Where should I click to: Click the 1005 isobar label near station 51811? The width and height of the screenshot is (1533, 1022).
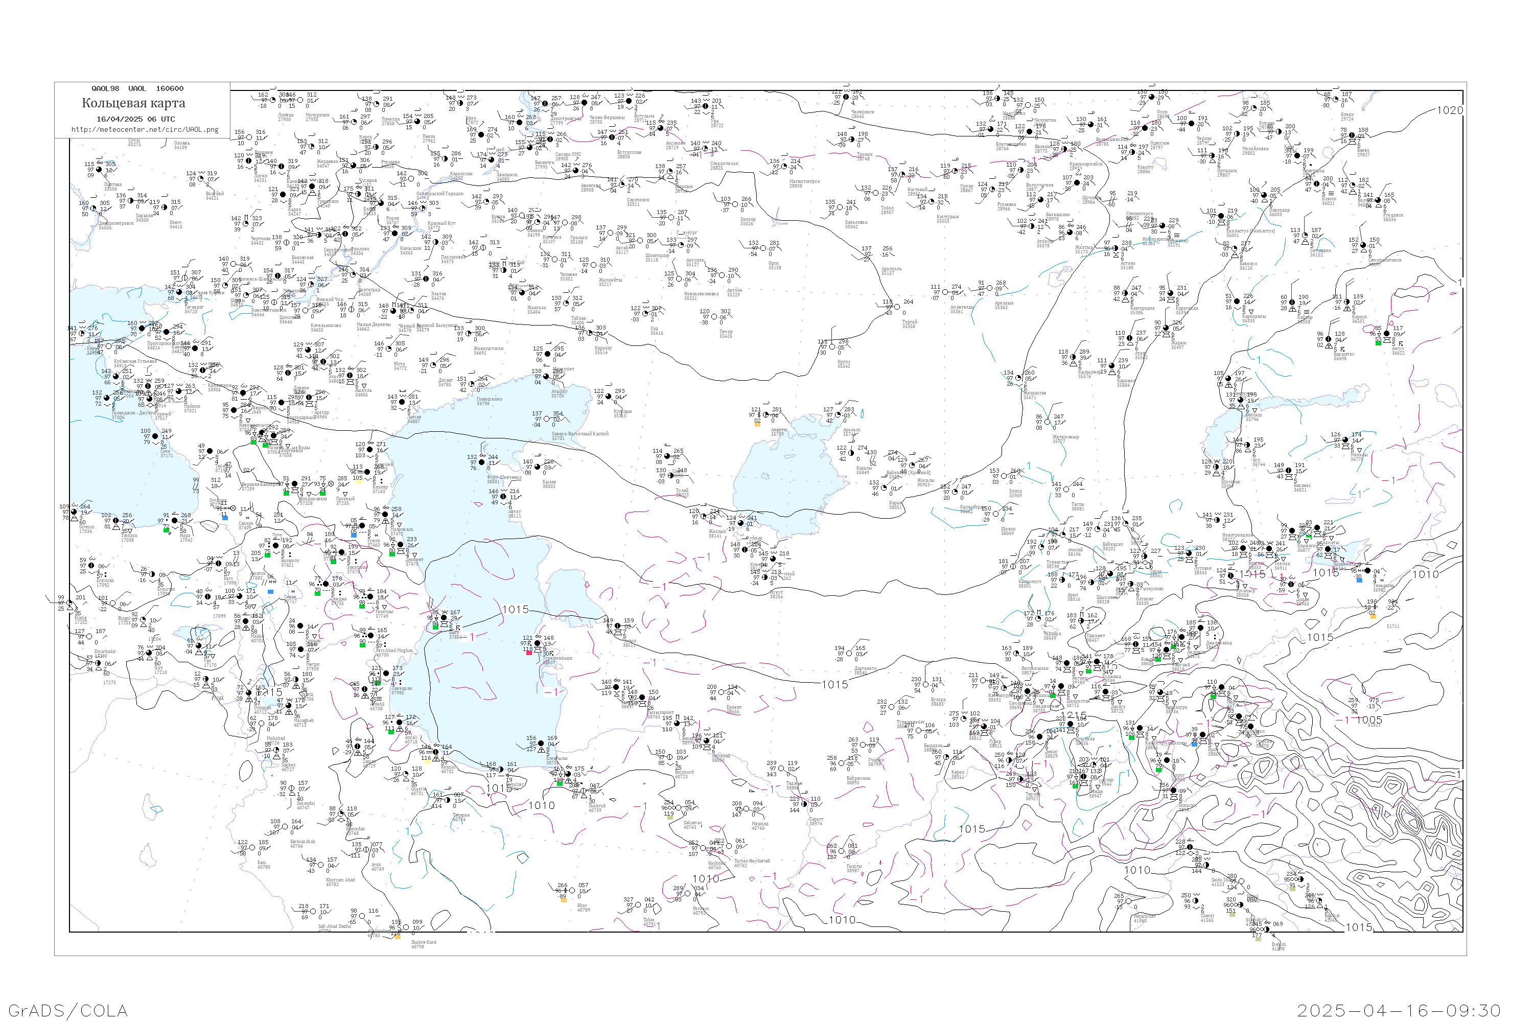click(1369, 719)
